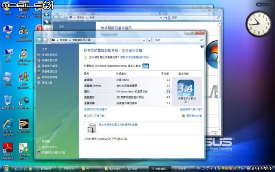Click the 分級資料 column header
The width and height of the screenshot is (275, 172).
[121, 74]
